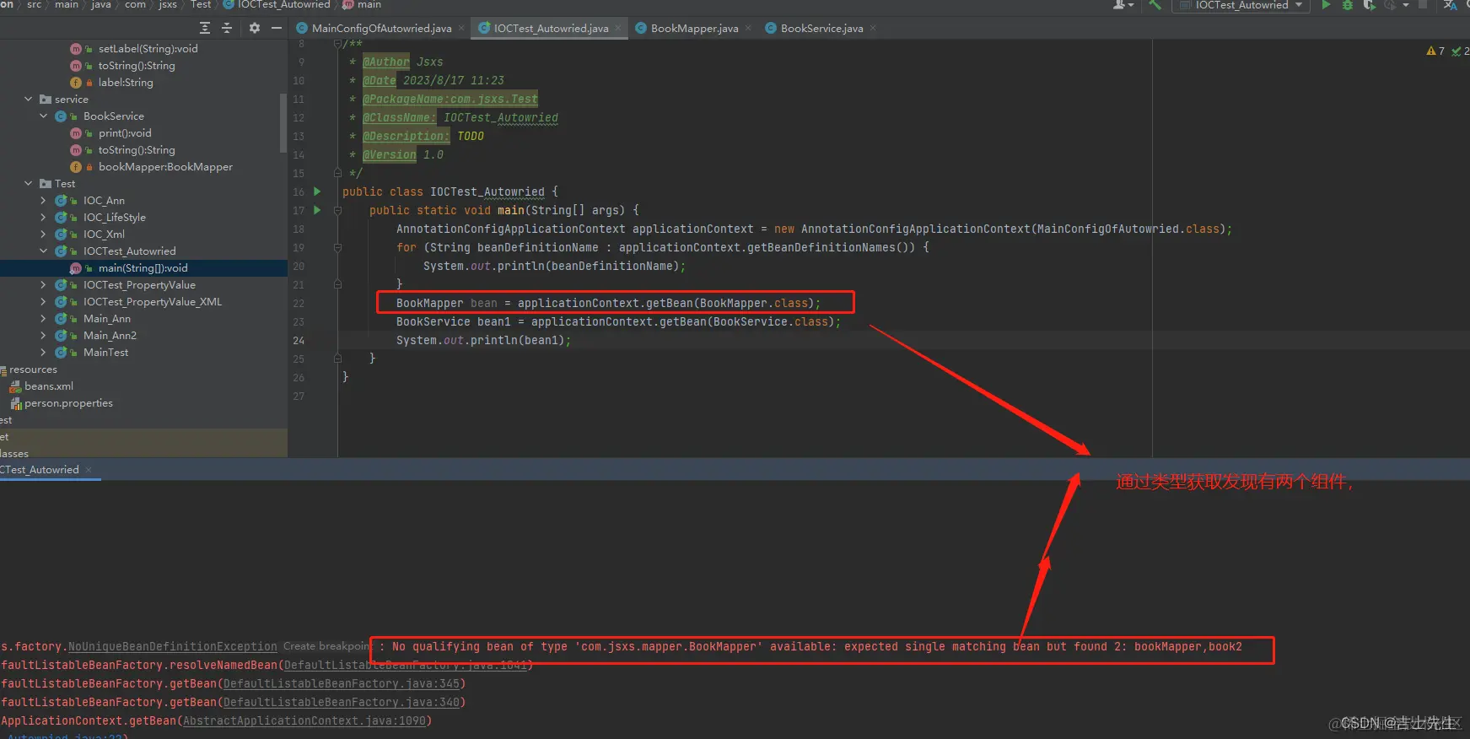Viewport: 1470px width, 739px height.
Task: Click line number 24 in the gutter
Action: click(x=299, y=340)
